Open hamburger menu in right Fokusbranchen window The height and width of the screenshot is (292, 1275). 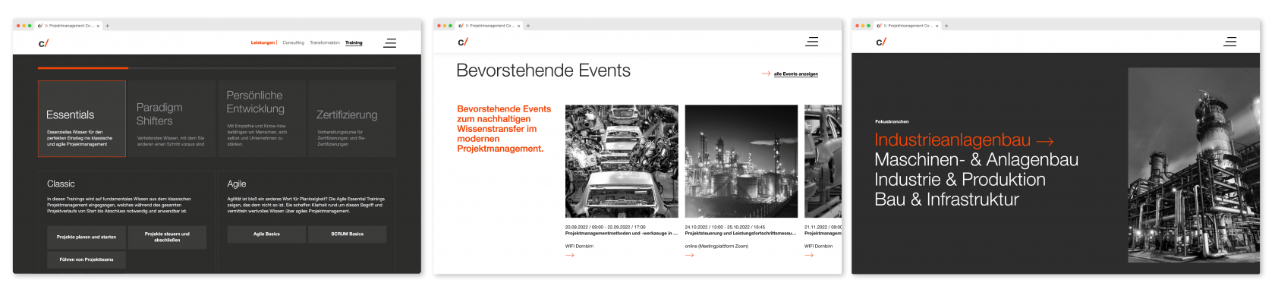pos(1229,42)
